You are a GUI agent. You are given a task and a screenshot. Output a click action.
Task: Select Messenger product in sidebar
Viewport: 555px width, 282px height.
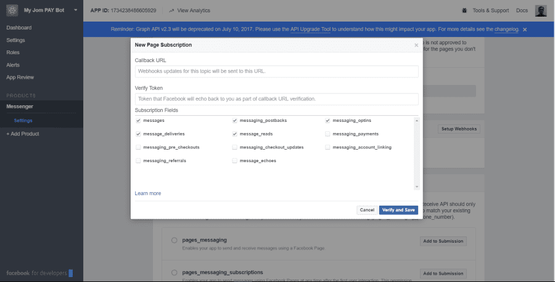pos(20,107)
